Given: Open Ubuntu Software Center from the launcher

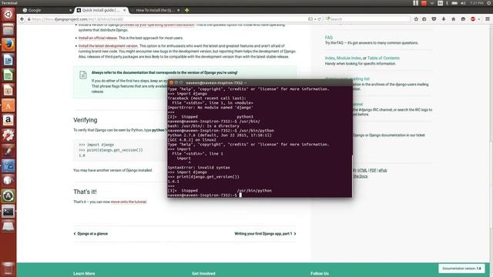Looking at the screenshot, I should click(8, 105).
